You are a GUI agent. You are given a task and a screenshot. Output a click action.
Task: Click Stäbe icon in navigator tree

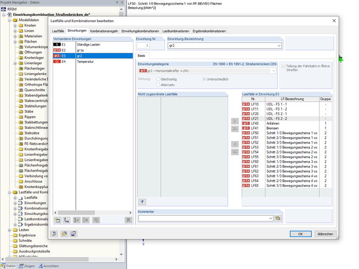point(21,111)
